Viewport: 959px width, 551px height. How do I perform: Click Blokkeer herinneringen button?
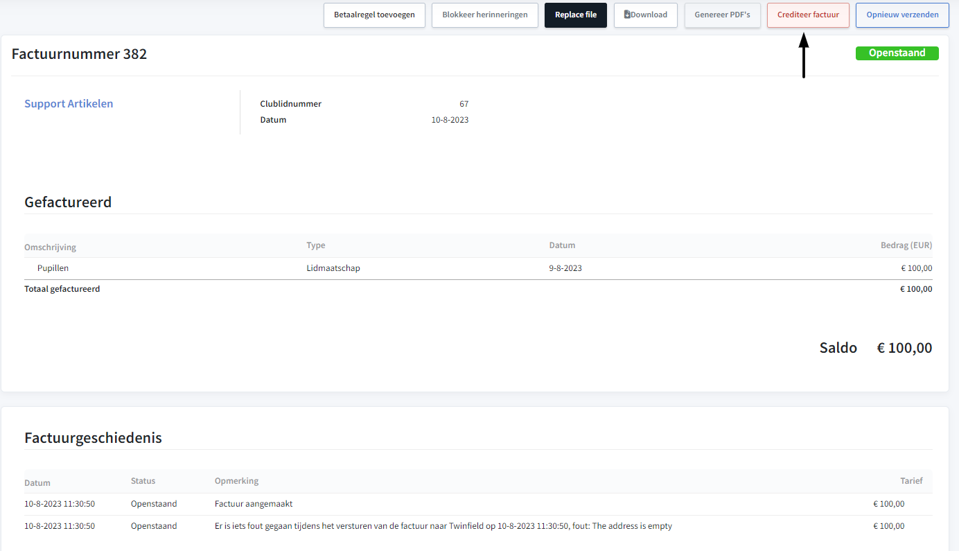point(485,15)
